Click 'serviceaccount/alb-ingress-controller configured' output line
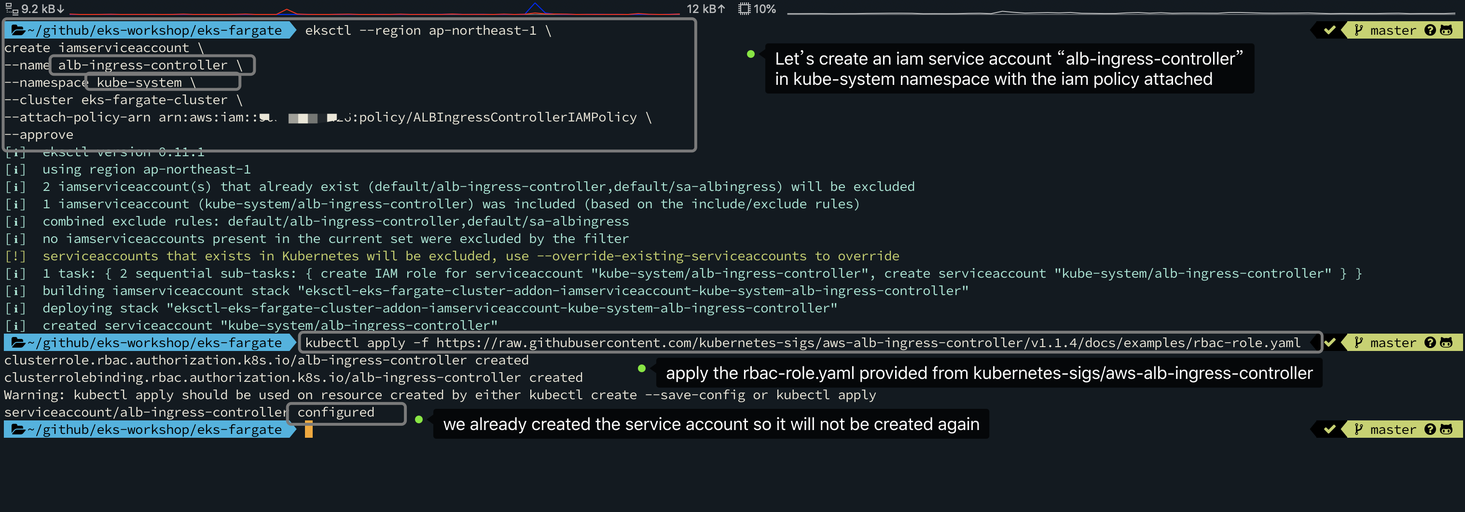Screen dimensions: 1465x512 coord(189,412)
